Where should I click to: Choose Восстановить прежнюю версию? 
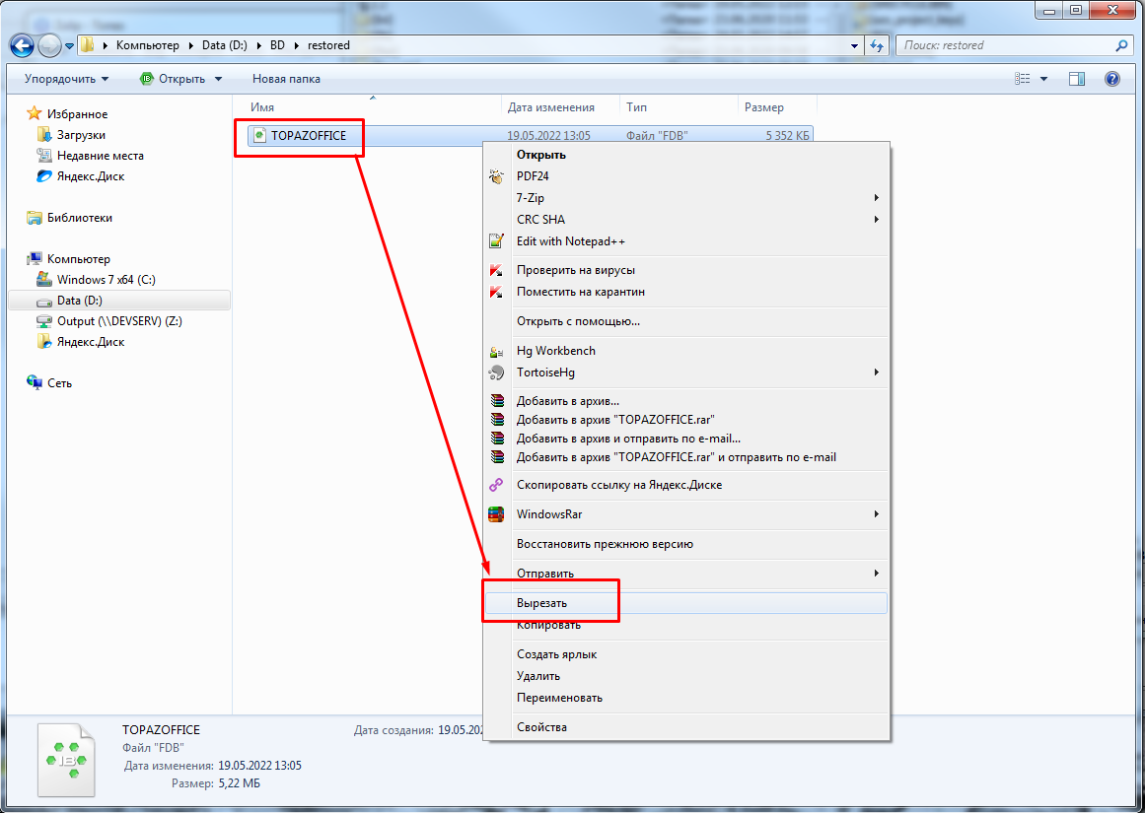686,544
